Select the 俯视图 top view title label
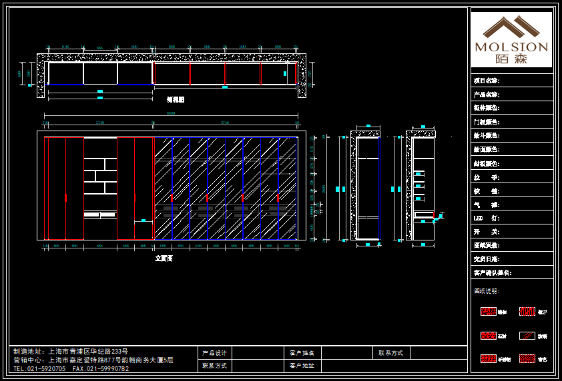Image resolution: width=562 pixels, height=381 pixels. coord(176,100)
